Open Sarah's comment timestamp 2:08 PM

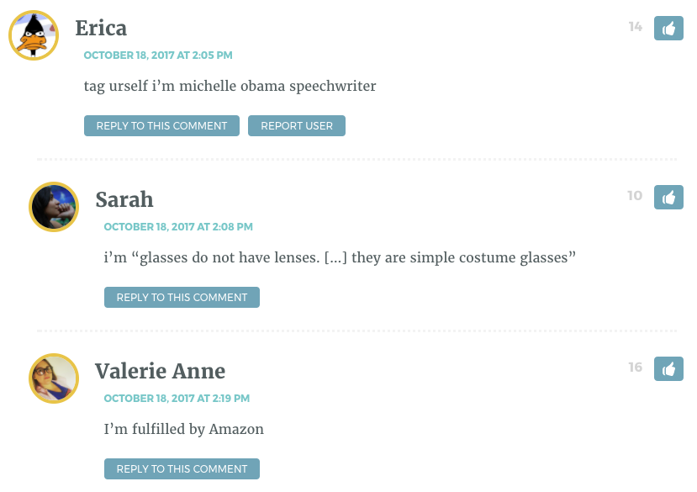(x=178, y=227)
